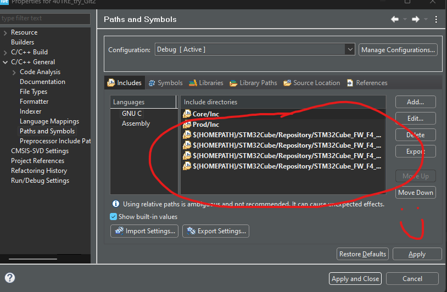The image size is (447, 292).
Task: Select Formatter tree item
Action: point(34,102)
